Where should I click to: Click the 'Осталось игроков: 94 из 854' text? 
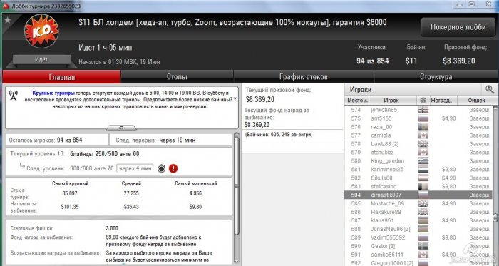(46, 140)
